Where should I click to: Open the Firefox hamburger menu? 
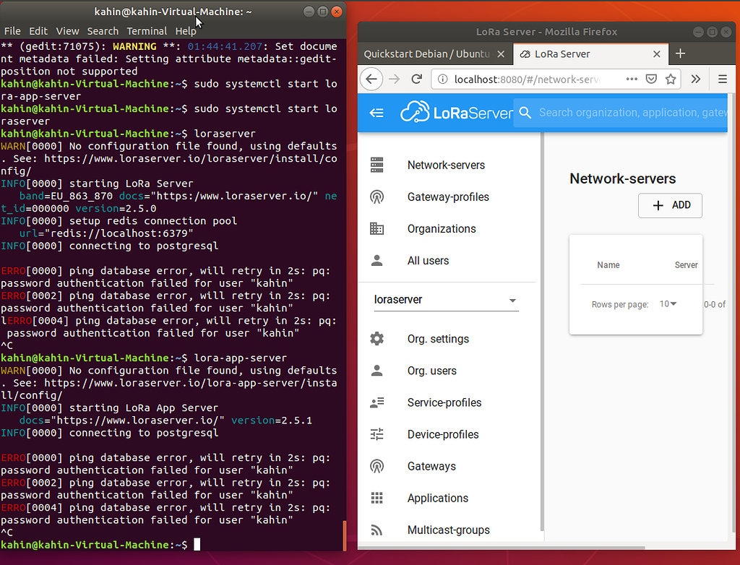point(723,79)
